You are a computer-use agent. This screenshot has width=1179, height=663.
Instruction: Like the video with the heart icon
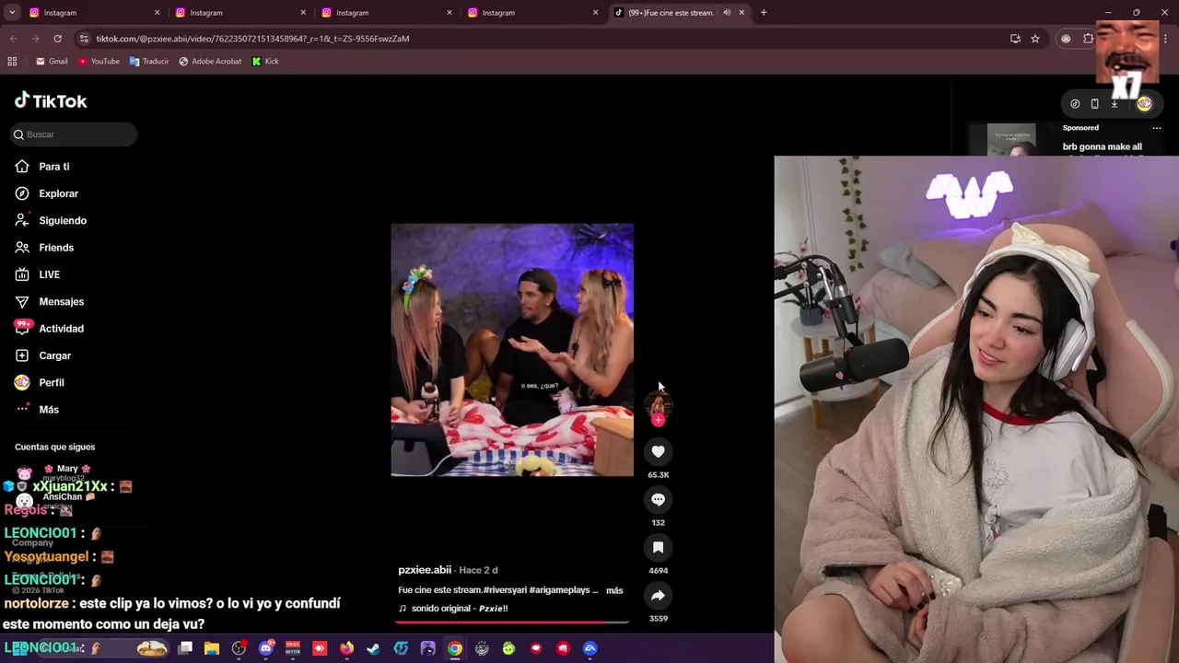(x=658, y=451)
